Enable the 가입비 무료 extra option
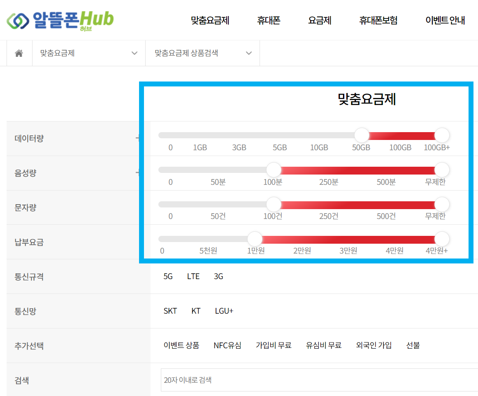The width and height of the screenshot is (478, 396). [274, 345]
